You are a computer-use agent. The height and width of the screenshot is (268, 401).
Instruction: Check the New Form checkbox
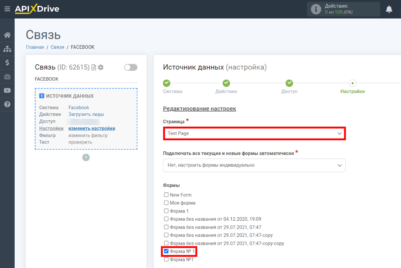click(x=166, y=195)
